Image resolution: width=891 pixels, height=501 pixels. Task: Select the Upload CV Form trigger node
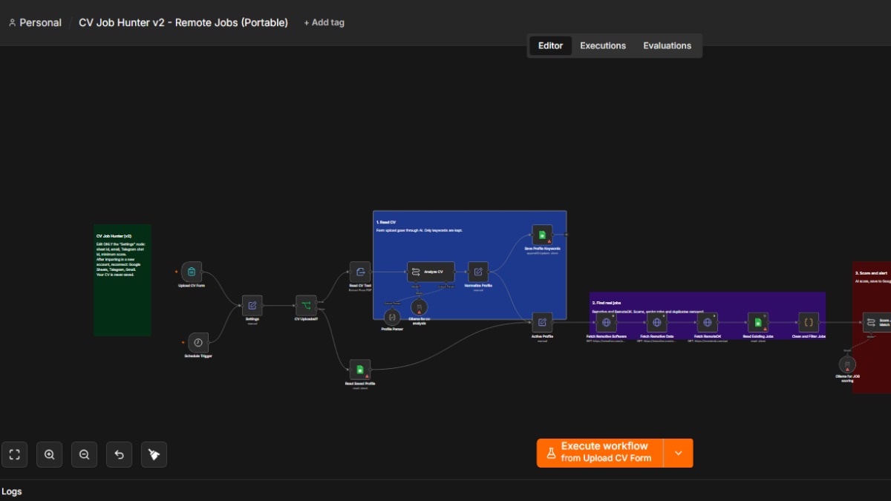[192, 272]
